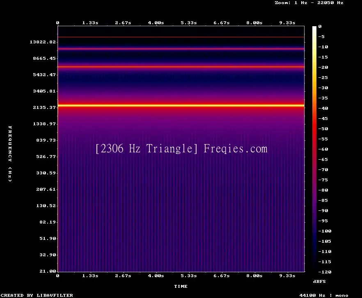Image resolution: width=362 pixels, height=298 pixels.
Task: Click the -120 value on dBFS scale
Action: tap(325, 272)
